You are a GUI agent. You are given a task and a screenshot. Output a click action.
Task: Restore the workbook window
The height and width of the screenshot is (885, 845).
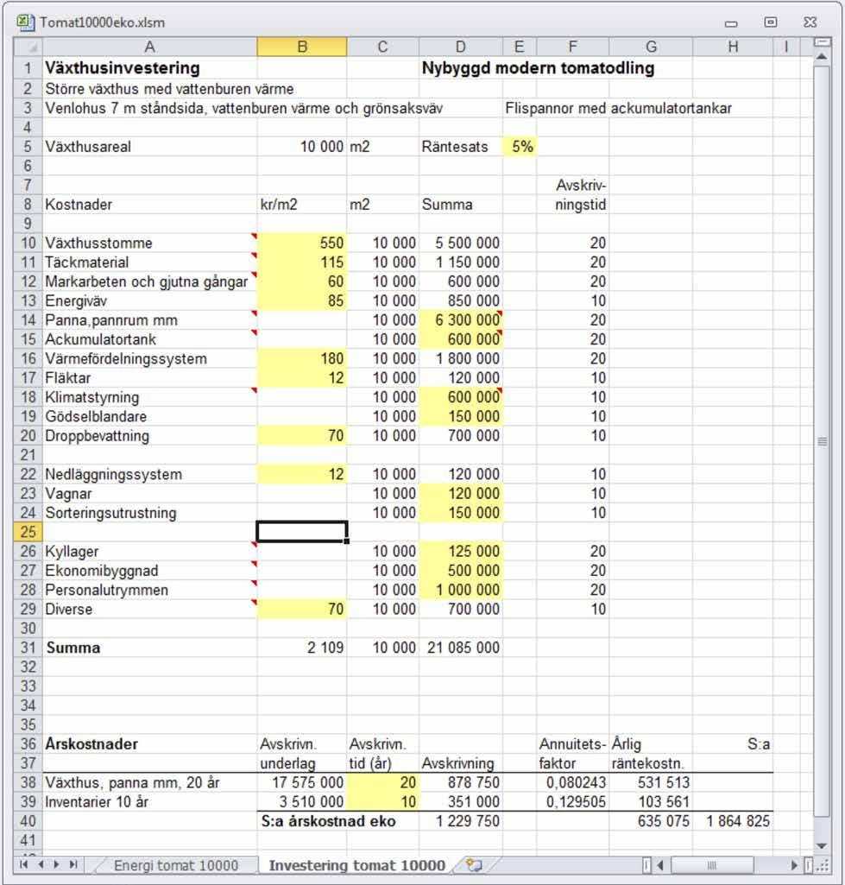[x=771, y=22]
